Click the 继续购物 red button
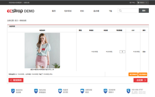Image resolution: width=155 pixels, height=97 pixels. click(x=16, y=80)
